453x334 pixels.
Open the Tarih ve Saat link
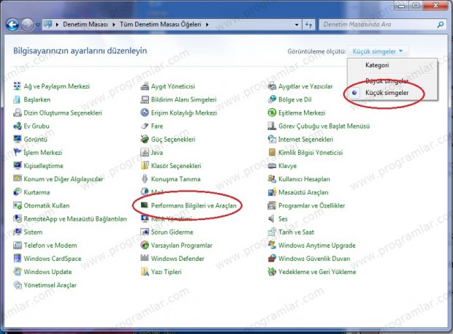[x=296, y=232]
